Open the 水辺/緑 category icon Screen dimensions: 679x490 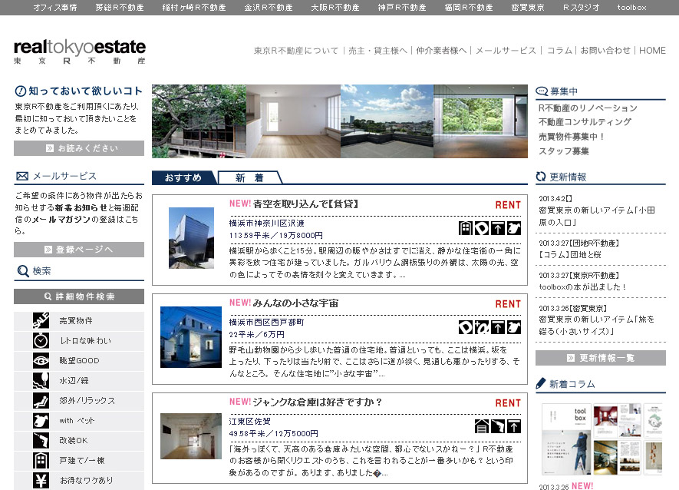point(41,380)
